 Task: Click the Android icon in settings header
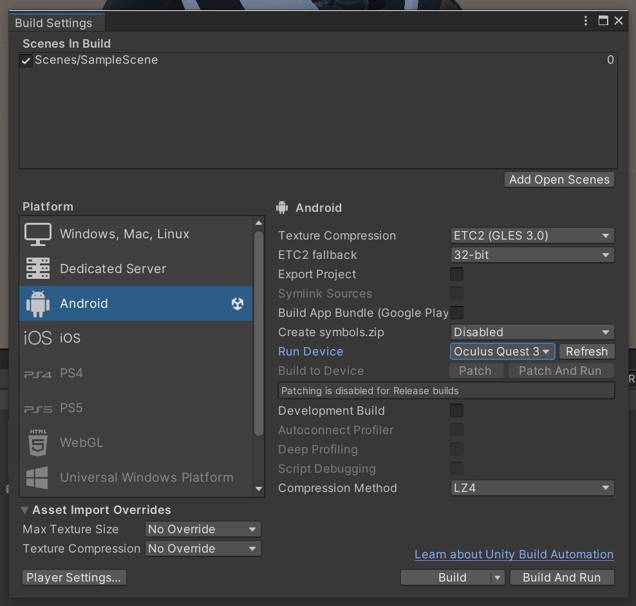tap(282, 207)
